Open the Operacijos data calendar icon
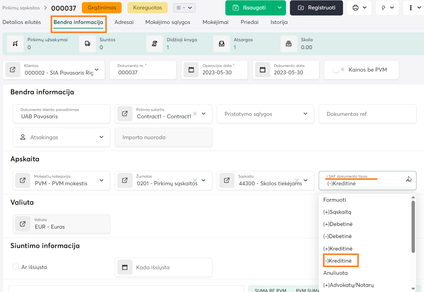Screen dimensions: 424x292 pos(191,70)
